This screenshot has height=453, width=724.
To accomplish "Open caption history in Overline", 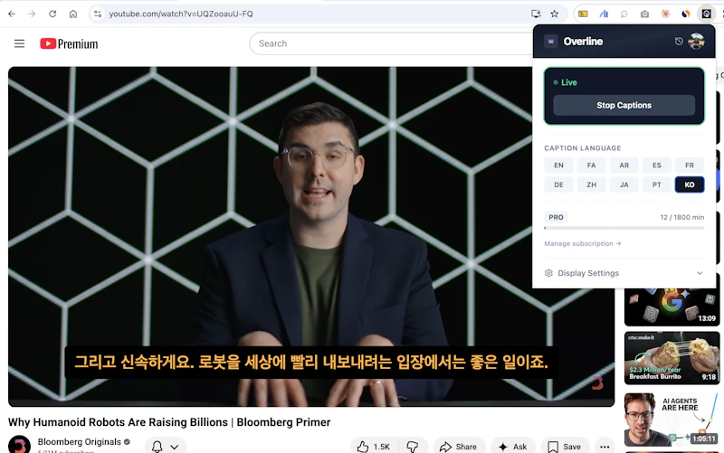I will (x=678, y=41).
